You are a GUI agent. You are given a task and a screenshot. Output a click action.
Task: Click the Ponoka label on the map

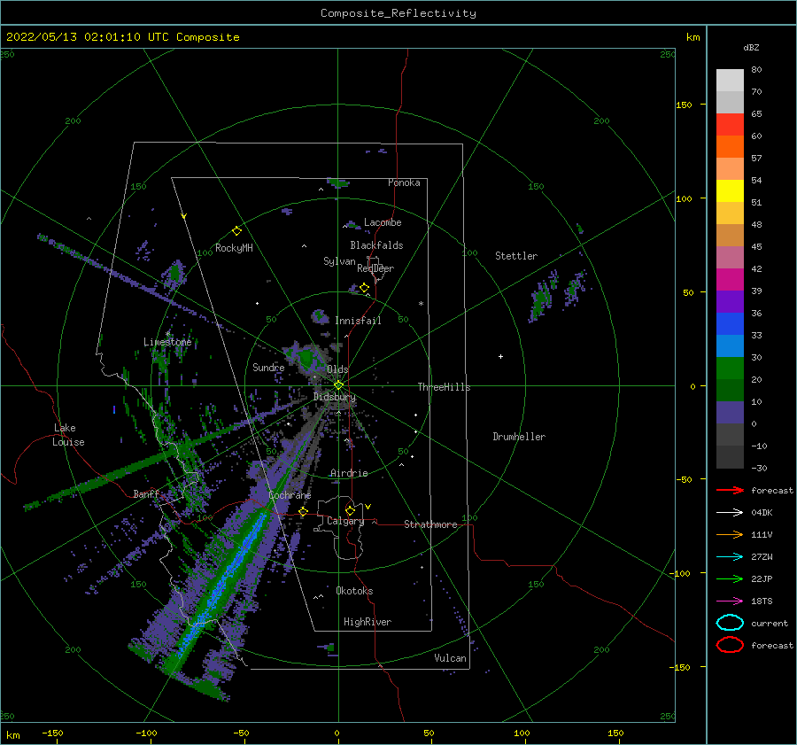coord(404,182)
